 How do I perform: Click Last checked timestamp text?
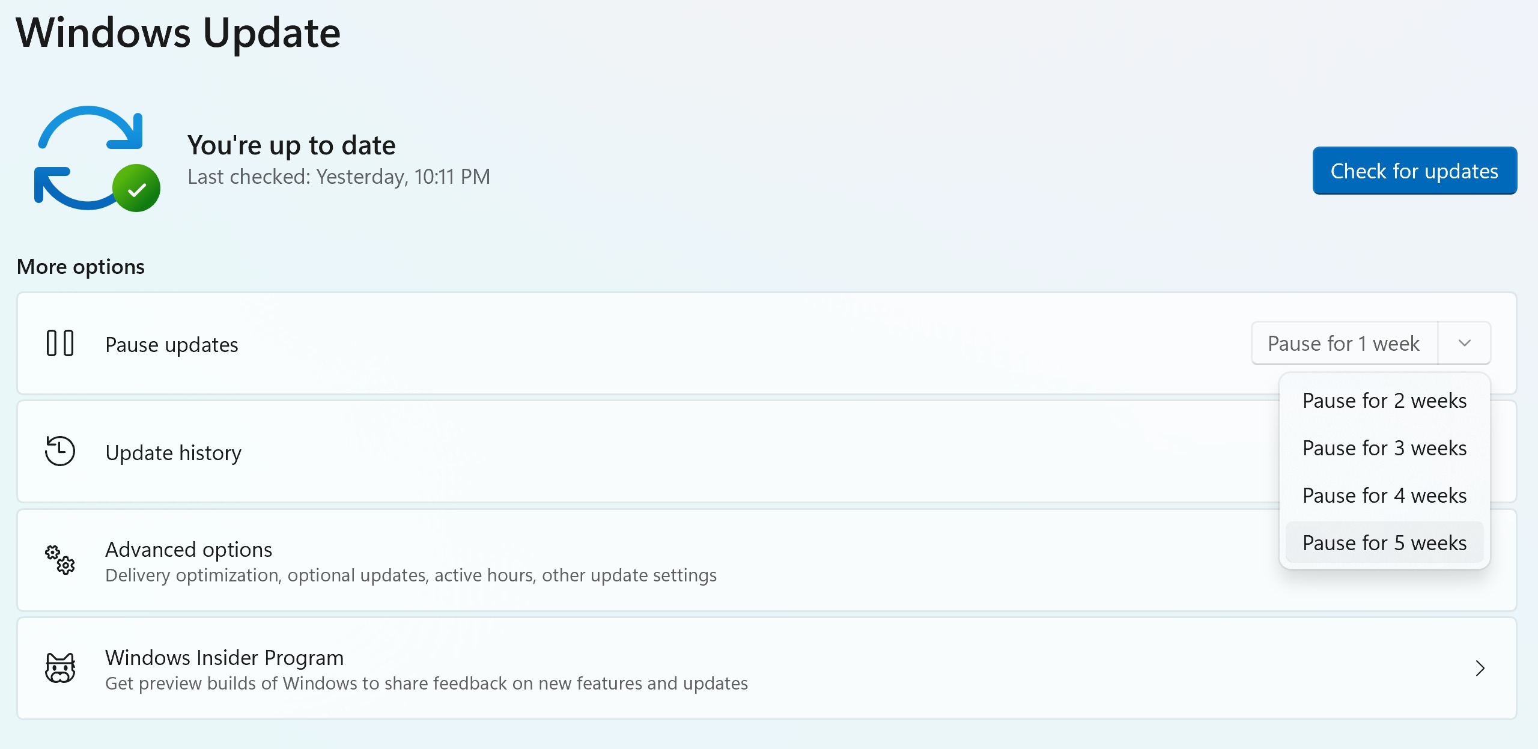pyautogui.click(x=339, y=177)
